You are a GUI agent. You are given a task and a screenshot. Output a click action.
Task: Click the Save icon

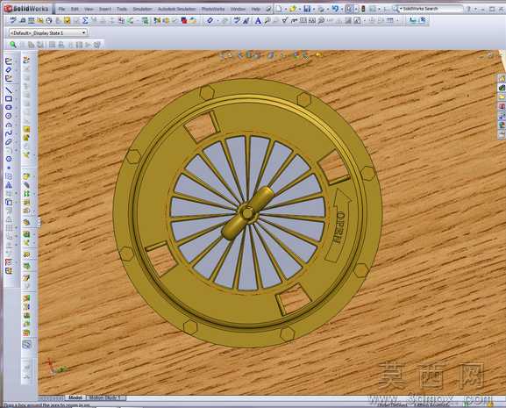click(307, 9)
